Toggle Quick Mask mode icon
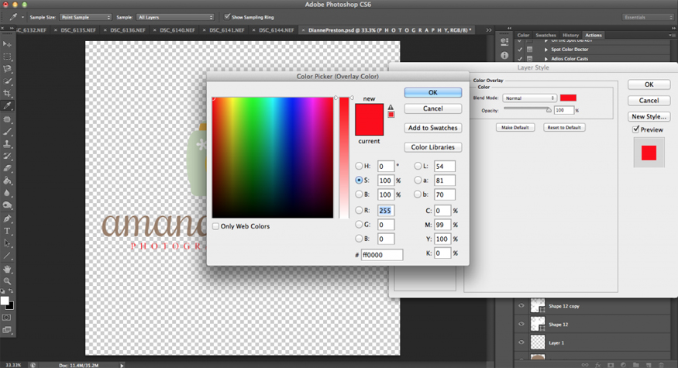The height and width of the screenshot is (368, 678). pyautogui.click(x=7, y=318)
